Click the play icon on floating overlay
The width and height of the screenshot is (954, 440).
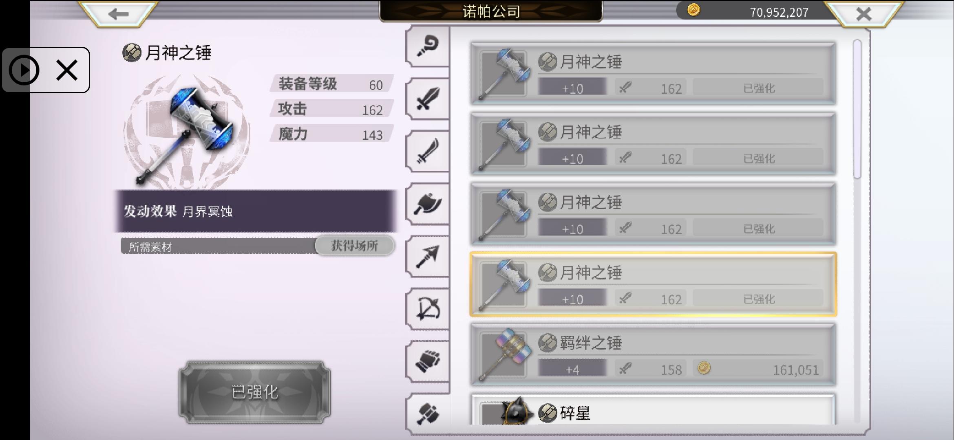point(24,70)
